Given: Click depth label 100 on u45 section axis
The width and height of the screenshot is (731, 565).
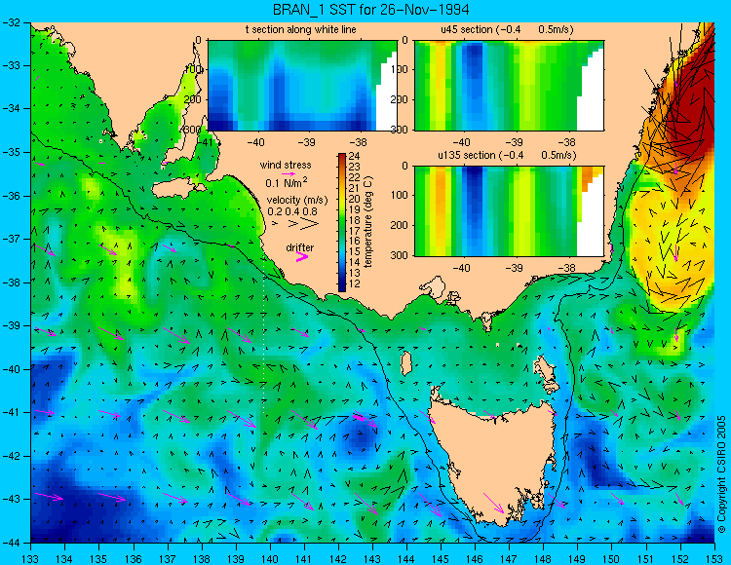Looking at the screenshot, I should pyautogui.click(x=402, y=69).
